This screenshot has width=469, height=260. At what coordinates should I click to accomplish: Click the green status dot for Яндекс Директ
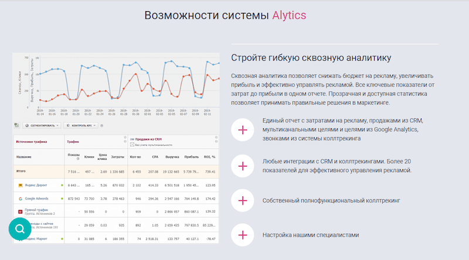[x=62, y=185]
